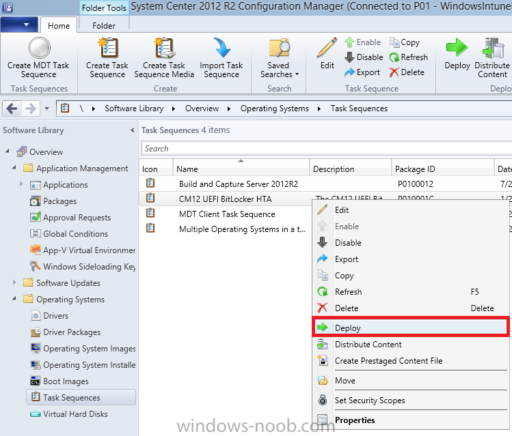Click Task Sequences in breadcrumb

click(359, 108)
